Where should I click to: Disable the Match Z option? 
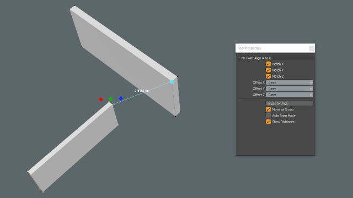click(268, 76)
